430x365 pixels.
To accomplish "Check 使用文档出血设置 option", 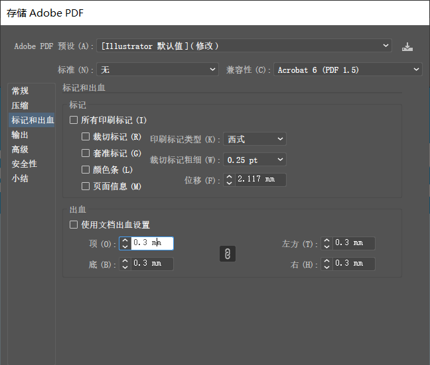I will [x=74, y=225].
